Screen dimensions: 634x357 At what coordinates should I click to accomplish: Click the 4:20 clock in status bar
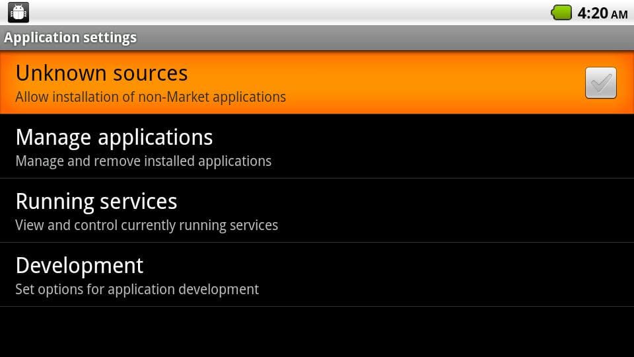592,13
